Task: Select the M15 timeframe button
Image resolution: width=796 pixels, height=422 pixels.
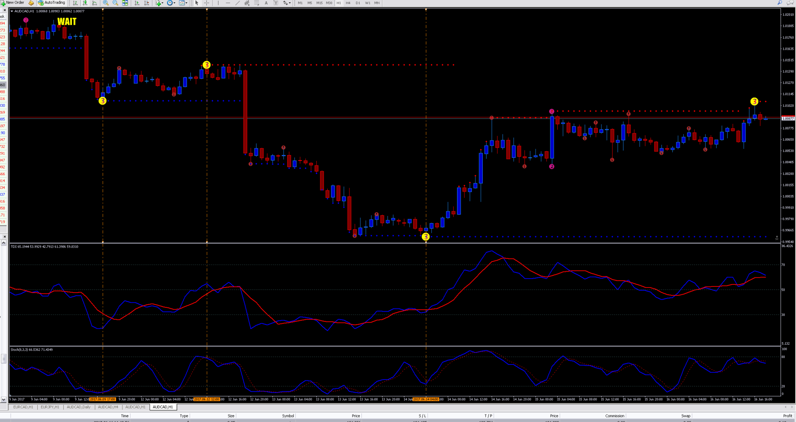Action: coord(319,3)
